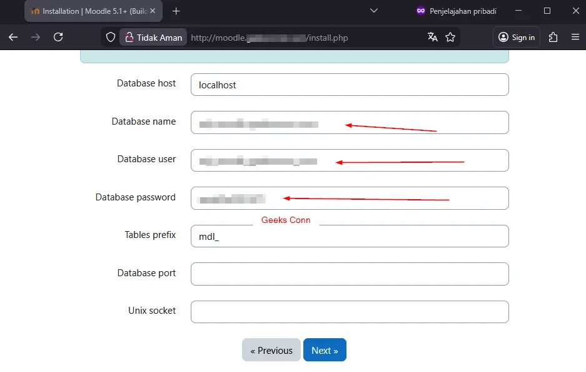Open a new tab with the plus
The width and height of the screenshot is (586, 372).
coord(176,11)
